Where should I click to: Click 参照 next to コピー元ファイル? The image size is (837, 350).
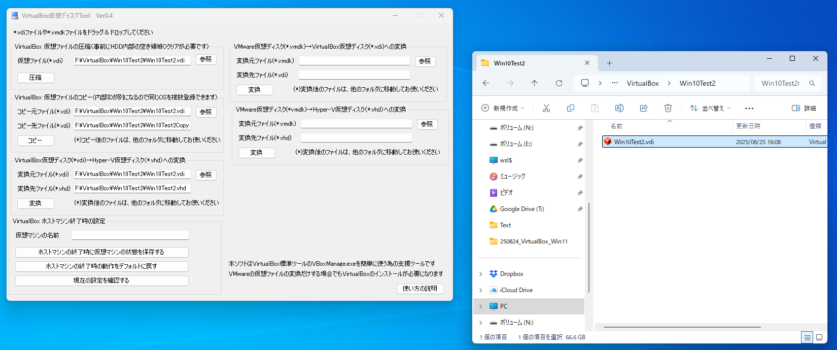coord(206,112)
